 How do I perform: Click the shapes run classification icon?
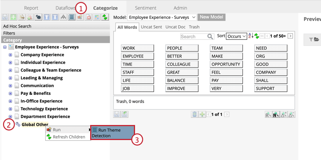pos(80,17)
